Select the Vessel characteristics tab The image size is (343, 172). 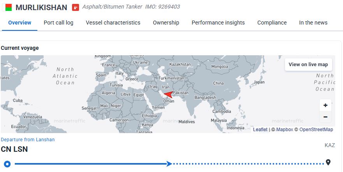[113, 23]
